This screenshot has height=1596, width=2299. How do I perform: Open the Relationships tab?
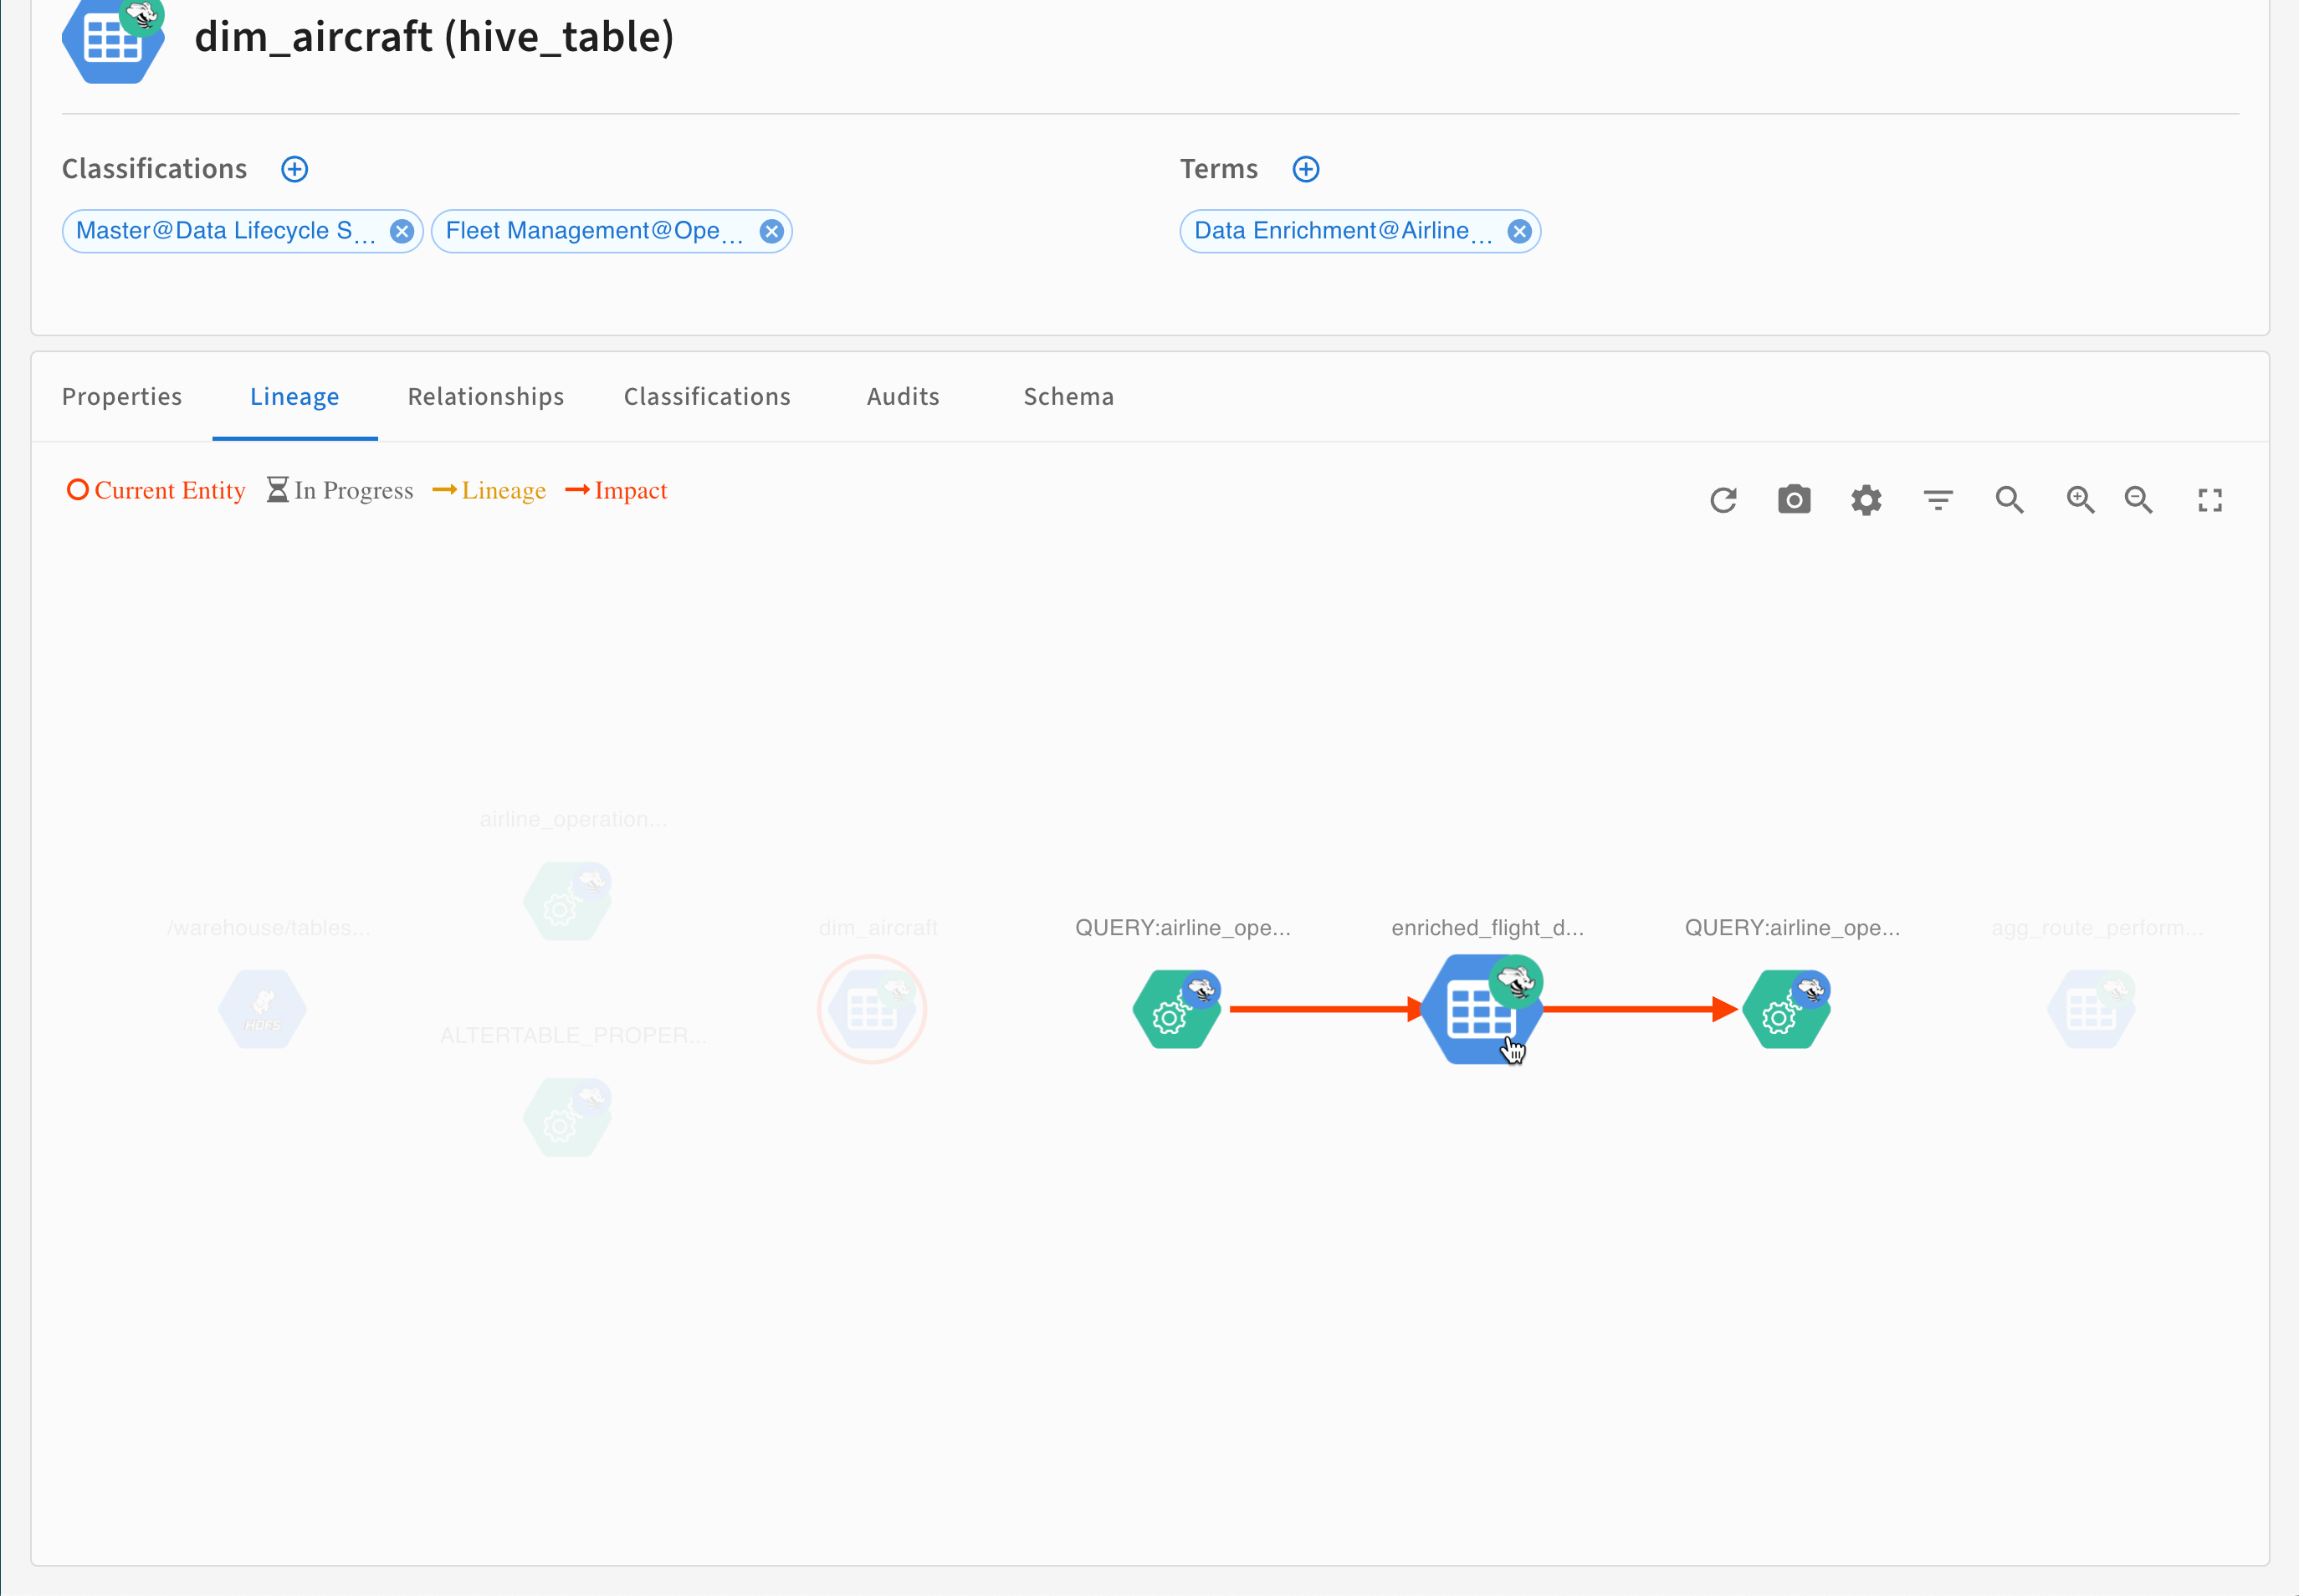tap(486, 397)
